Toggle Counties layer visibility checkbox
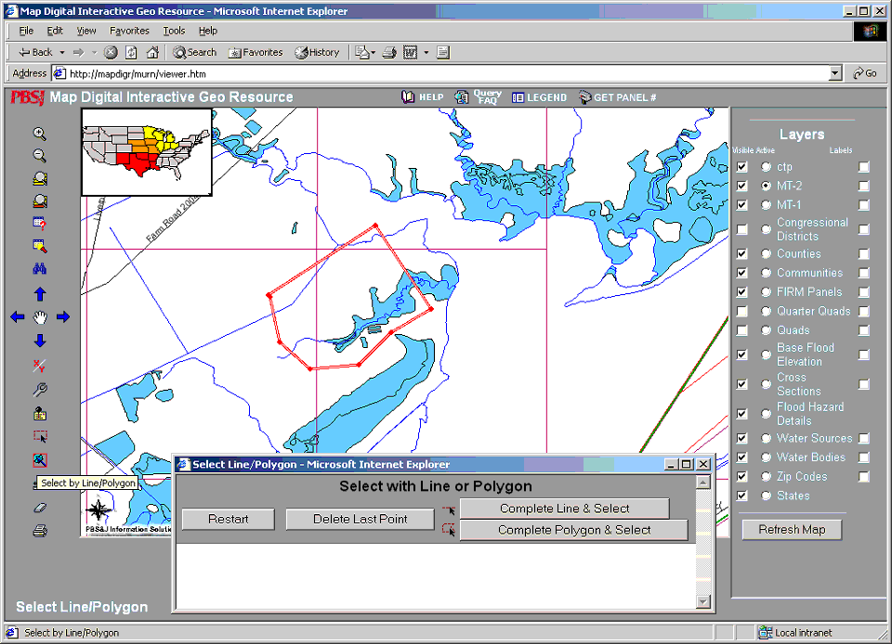The image size is (892, 644). (x=741, y=254)
